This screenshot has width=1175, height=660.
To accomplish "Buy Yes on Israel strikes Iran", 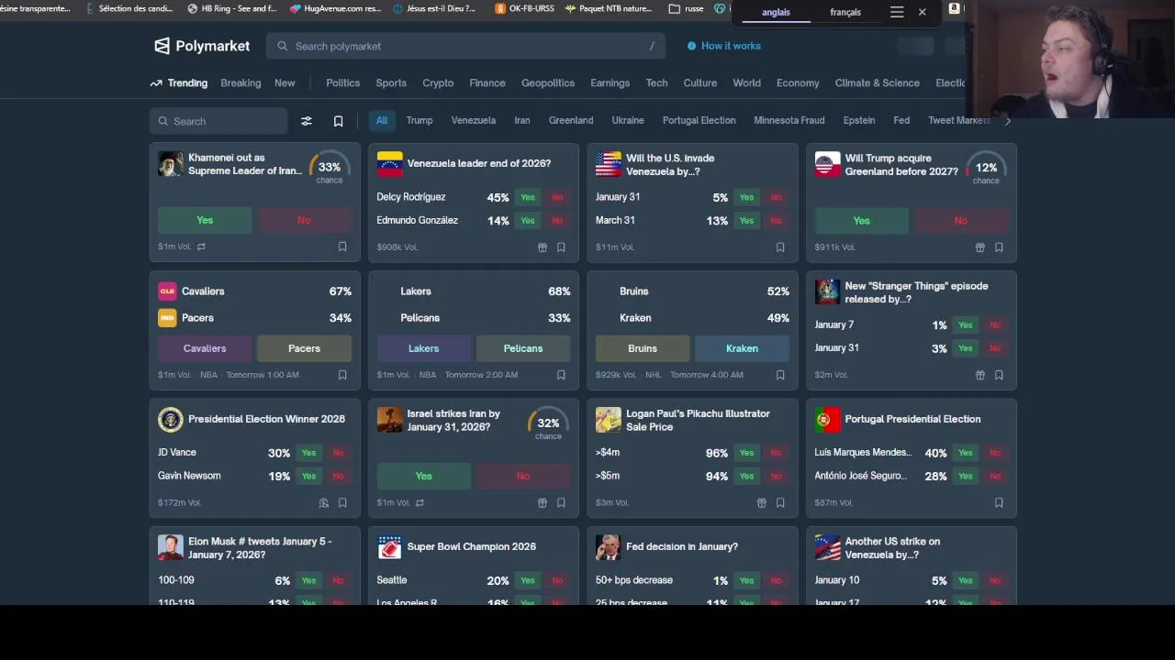I will [x=423, y=476].
